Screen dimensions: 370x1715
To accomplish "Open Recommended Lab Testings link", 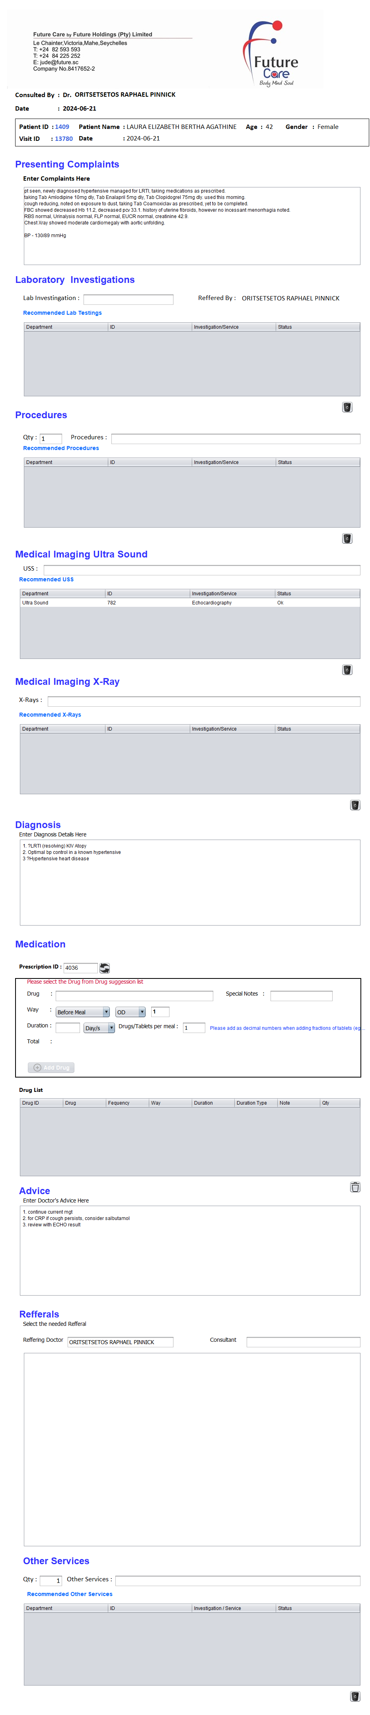I will pos(62,313).
